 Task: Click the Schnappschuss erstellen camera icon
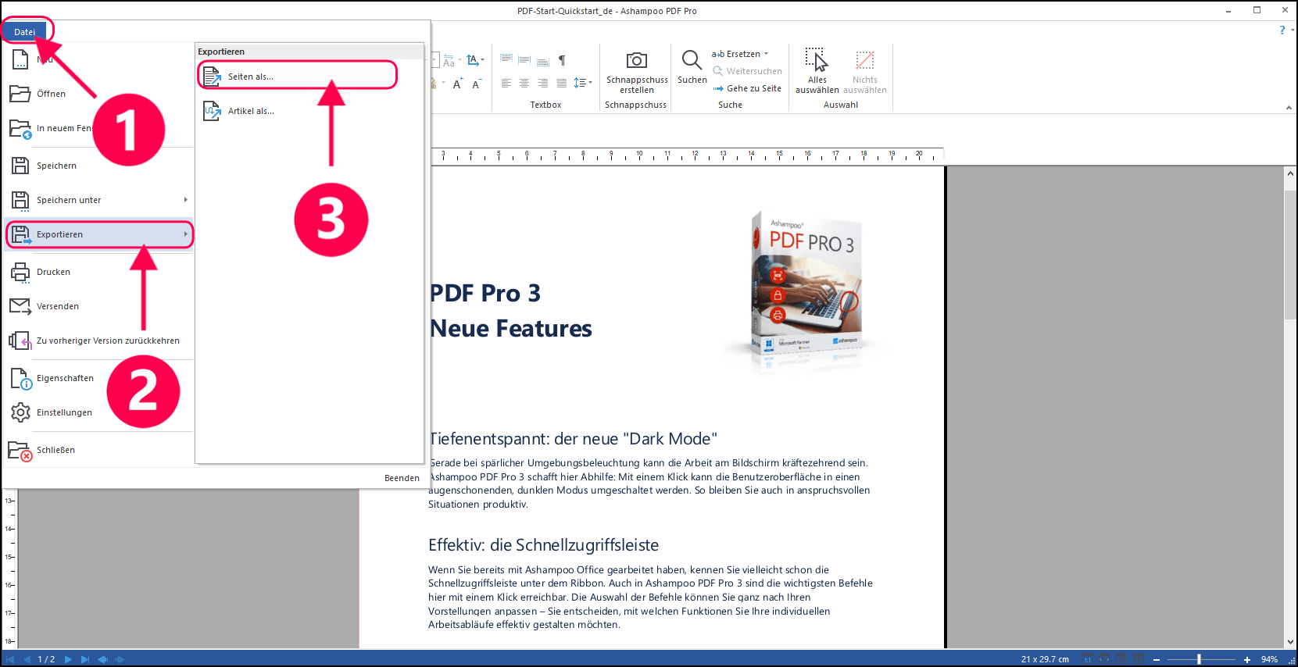[x=637, y=60]
